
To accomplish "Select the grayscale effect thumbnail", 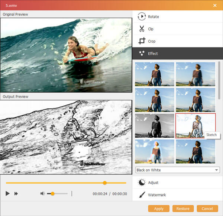I will pyautogui.click(x=155, y=125).
